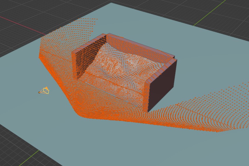Select the box's shaded inner left wall
The width and height of the screenshot is (249, 166).
(x=87, y=57)
